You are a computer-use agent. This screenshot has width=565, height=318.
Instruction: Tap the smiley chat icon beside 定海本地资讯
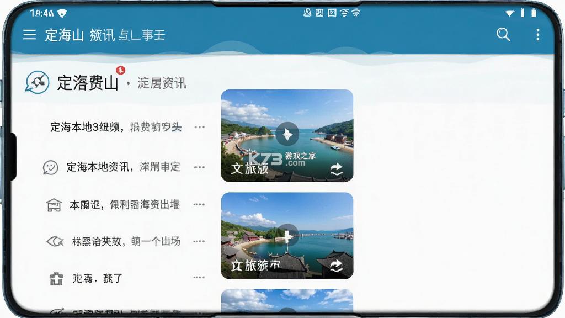coord(50,167)
